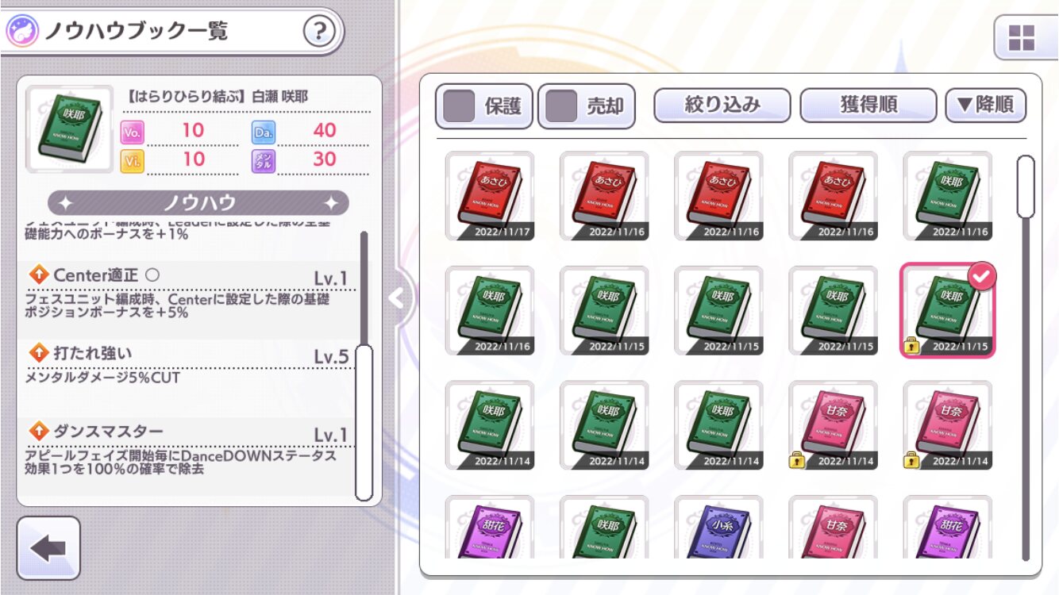Click the 打たれ強い skill icon

(39, 352)
